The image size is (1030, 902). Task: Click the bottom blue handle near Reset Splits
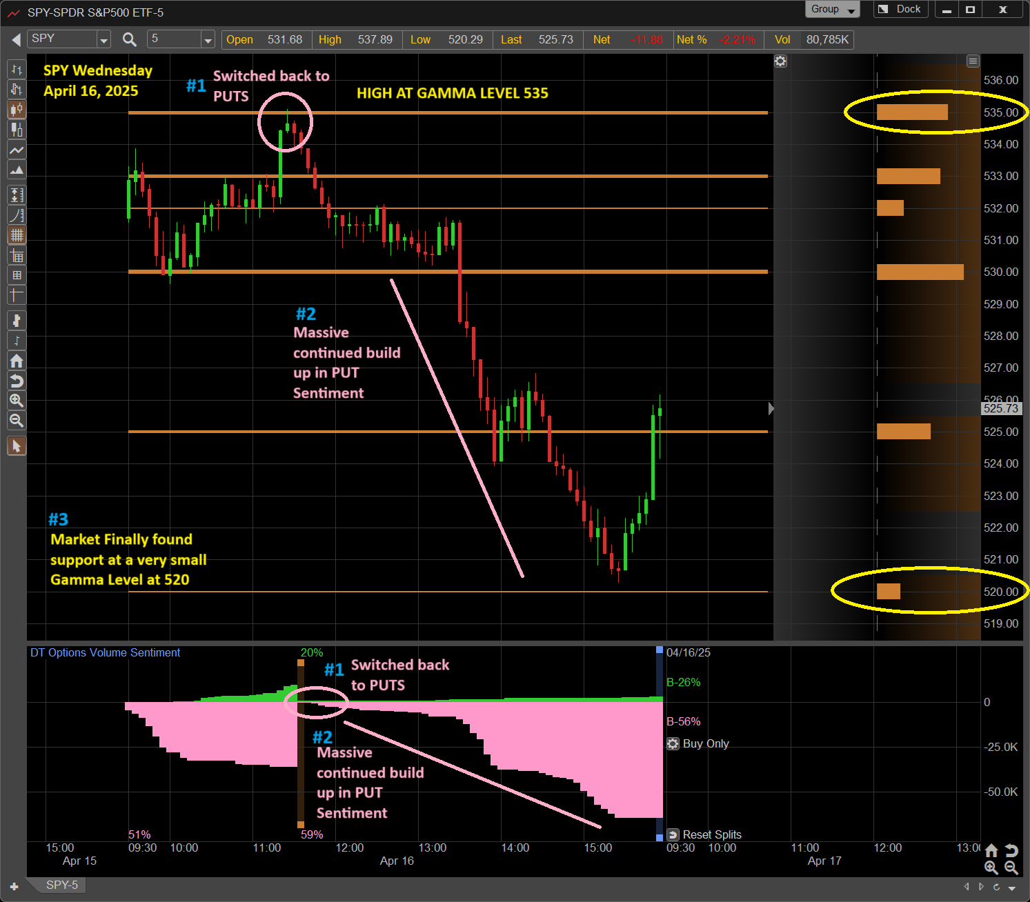point(660,837)
